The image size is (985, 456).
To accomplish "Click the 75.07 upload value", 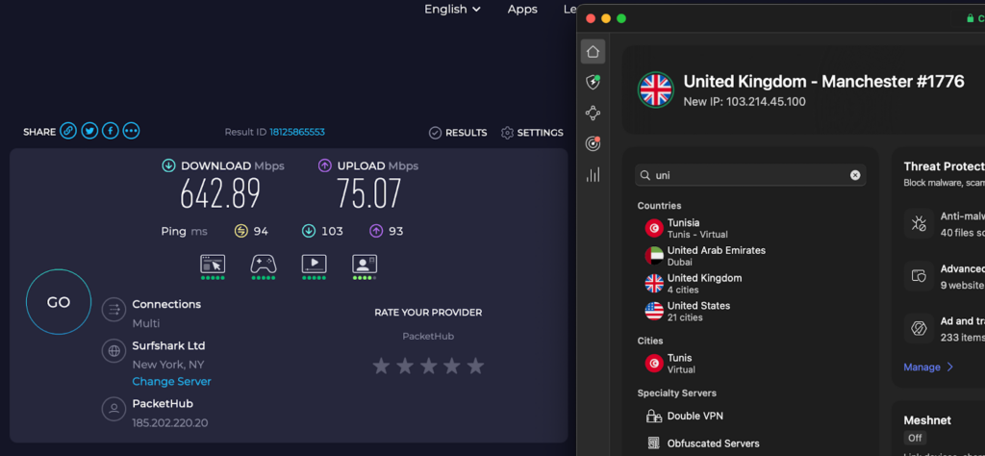I will pyautogui.click(x=368, y=194).
